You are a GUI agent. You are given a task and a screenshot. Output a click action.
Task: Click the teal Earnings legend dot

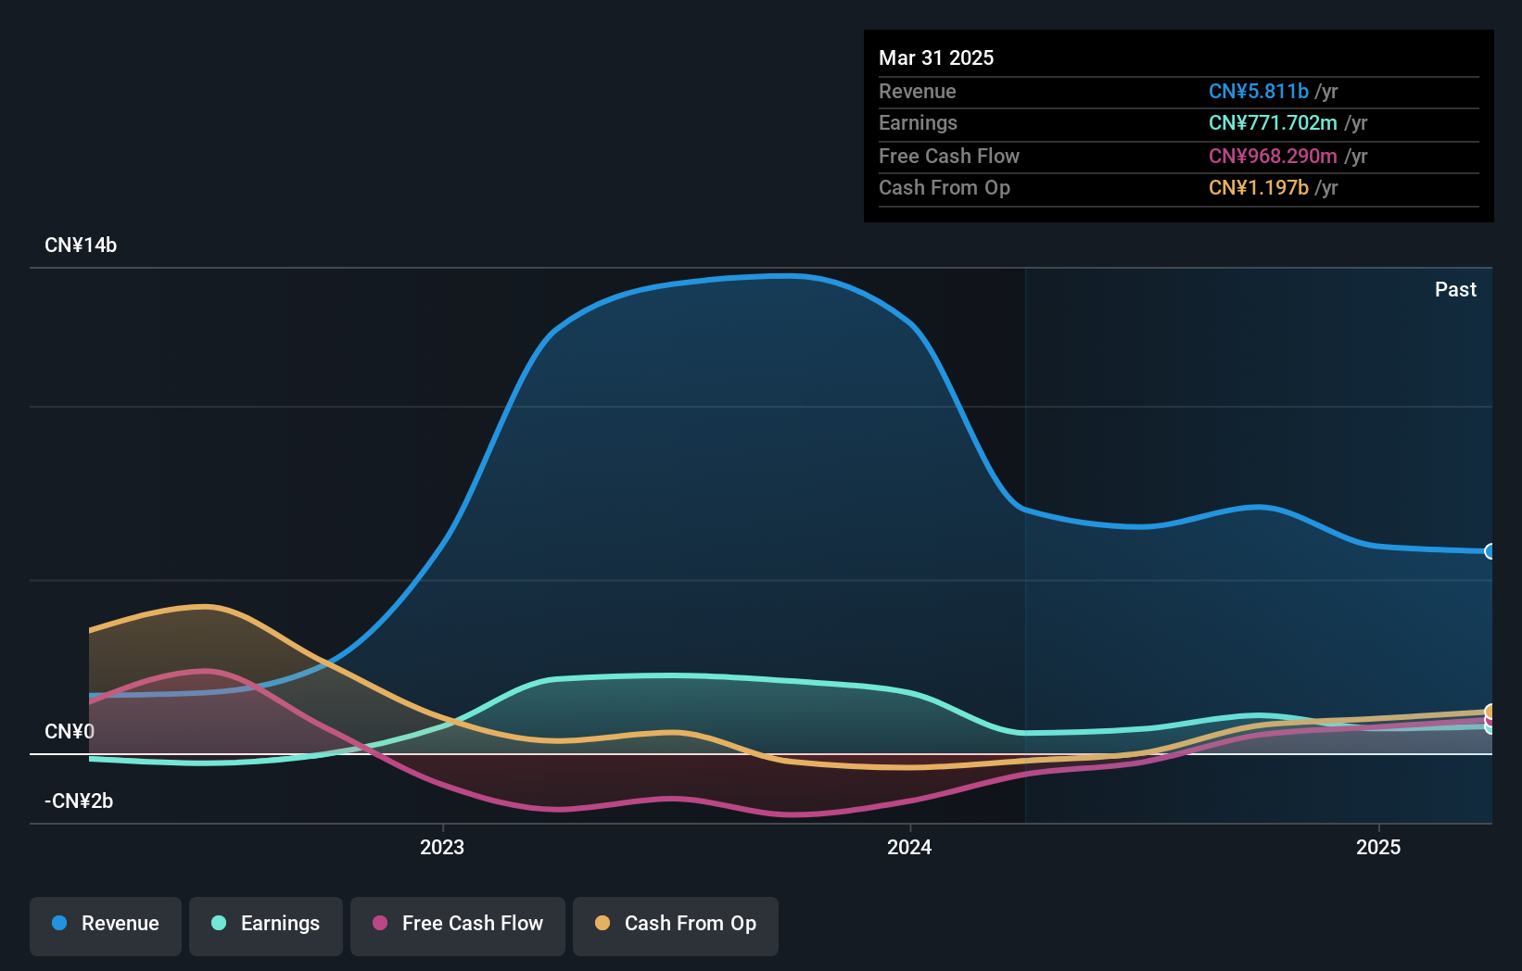tap(219, 923)
